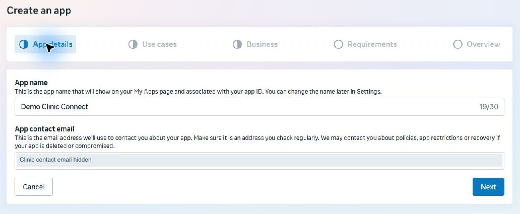The width and height of the screenshot is (520, 214).
Task: Click the 19/30 character counter
Action: 488,107
